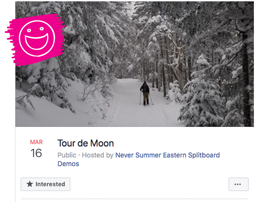Screen dimensions: 261x202
Task: Click the skier in the cover photo
Action: click(x=146, y=93)
